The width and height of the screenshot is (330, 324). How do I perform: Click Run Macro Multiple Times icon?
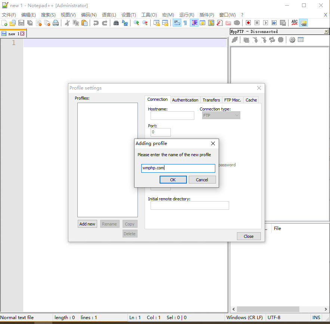[x=274, y=23]
